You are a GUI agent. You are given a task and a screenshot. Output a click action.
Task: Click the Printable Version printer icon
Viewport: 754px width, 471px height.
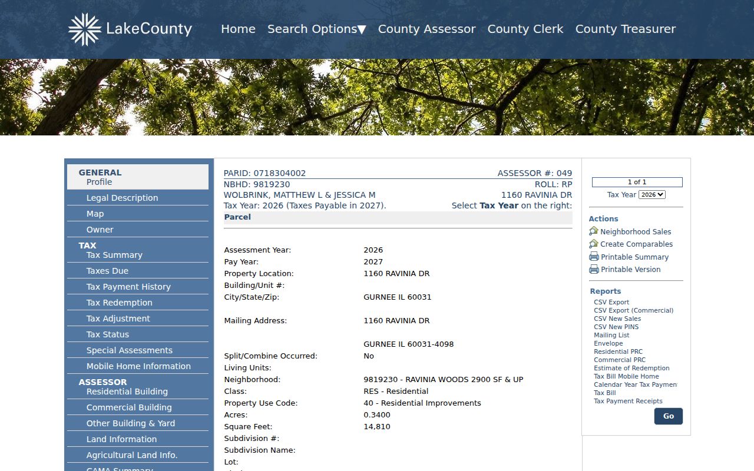coord(594,269)
